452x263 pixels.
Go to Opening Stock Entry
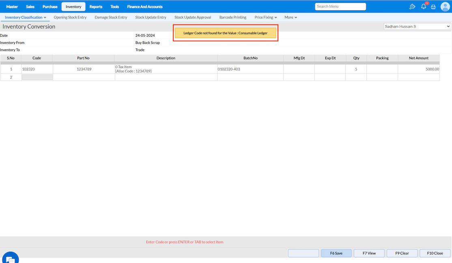click(70, 17)
